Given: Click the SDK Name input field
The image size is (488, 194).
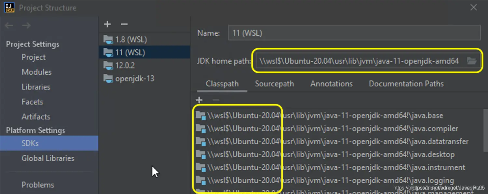Looking at the screenshot, I should click(354, 33).
